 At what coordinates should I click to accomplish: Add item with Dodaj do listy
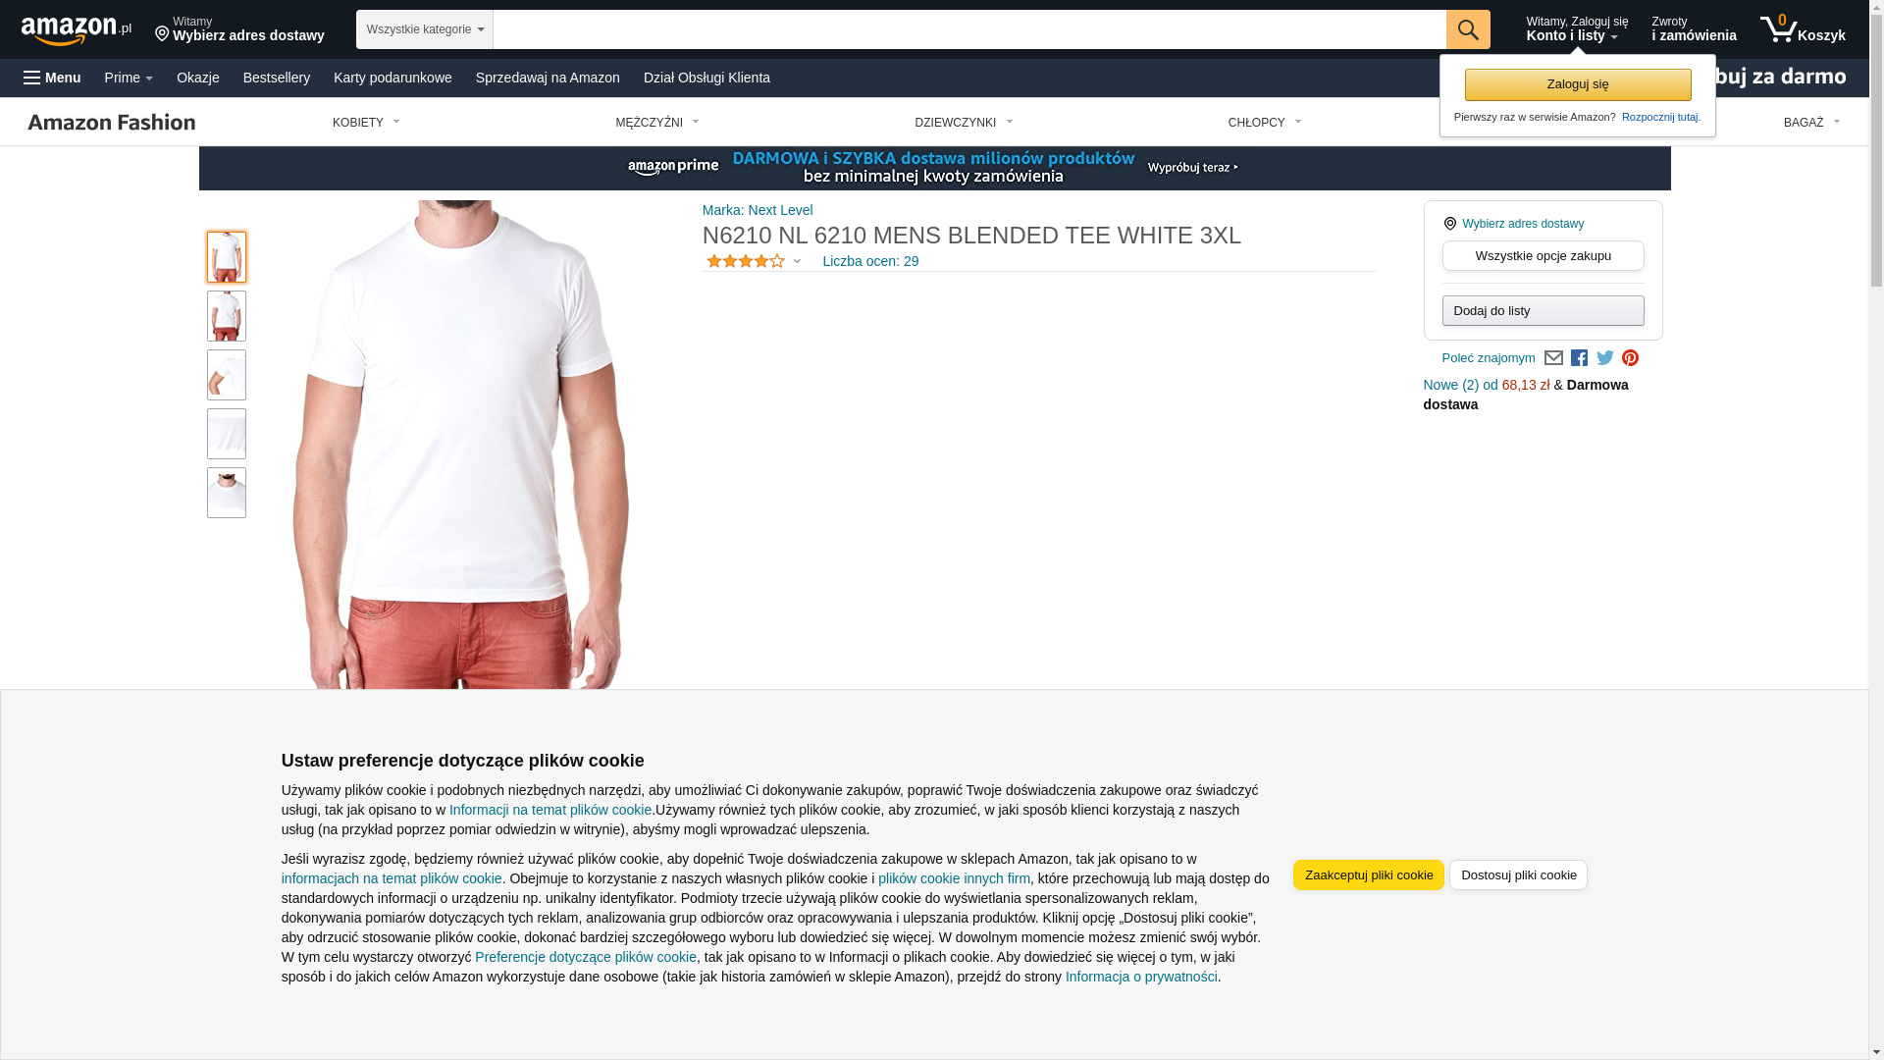[1543, 311]
